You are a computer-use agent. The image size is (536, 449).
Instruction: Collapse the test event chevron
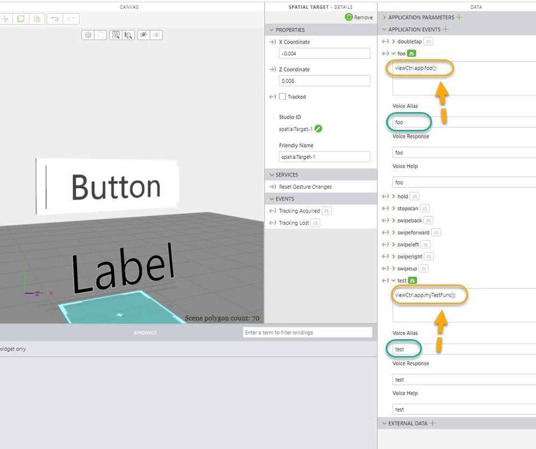tap(394, 281)
